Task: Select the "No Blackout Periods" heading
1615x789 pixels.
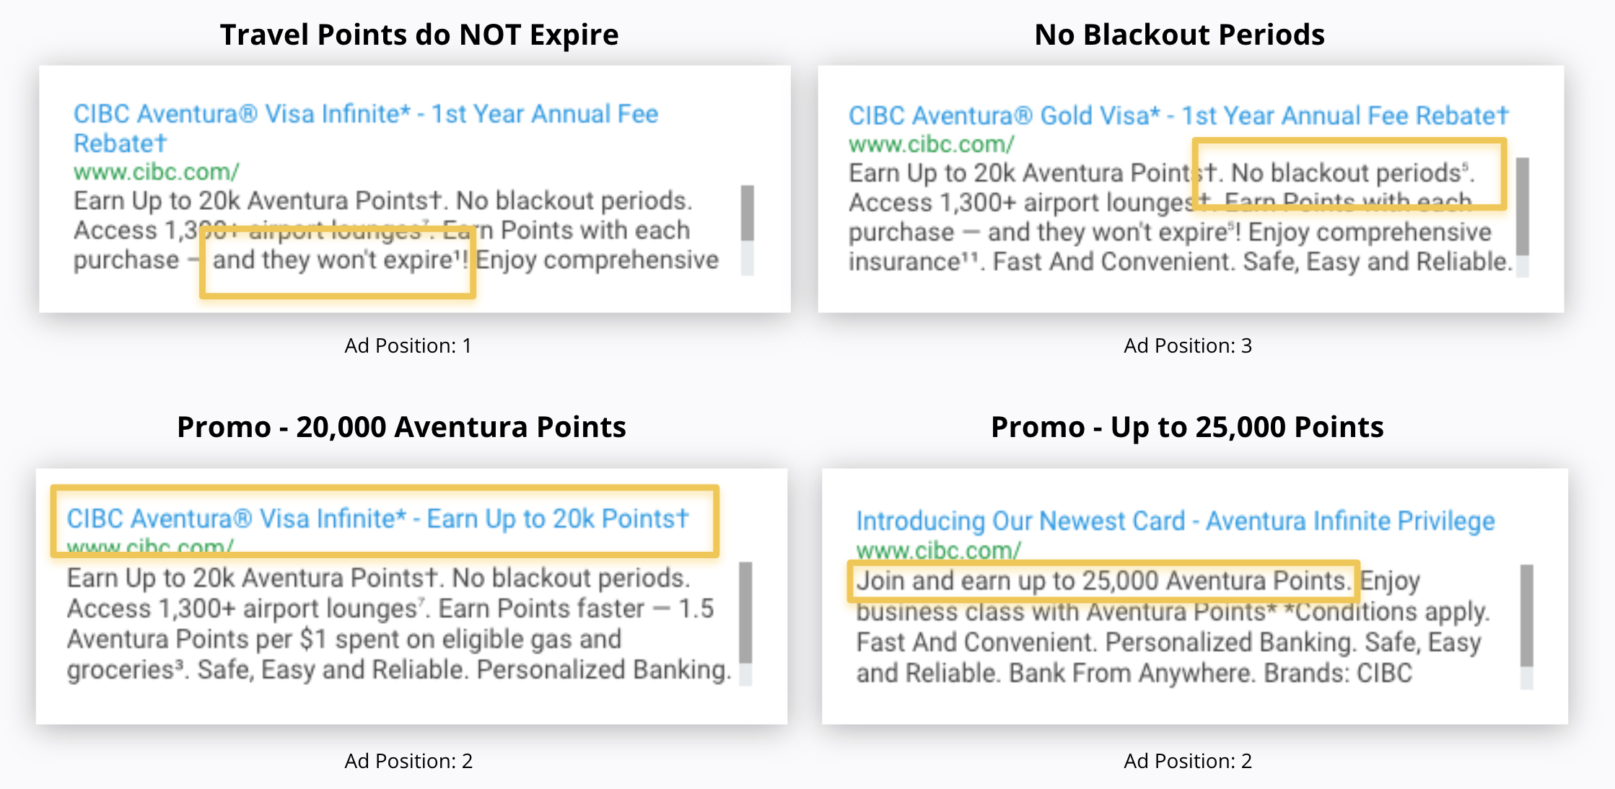Action: [x=1179, y=35]
